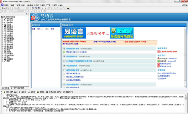Click the news panel vertical scrollbar
Screen dimensions: 188x114
(x=185, y=57)
